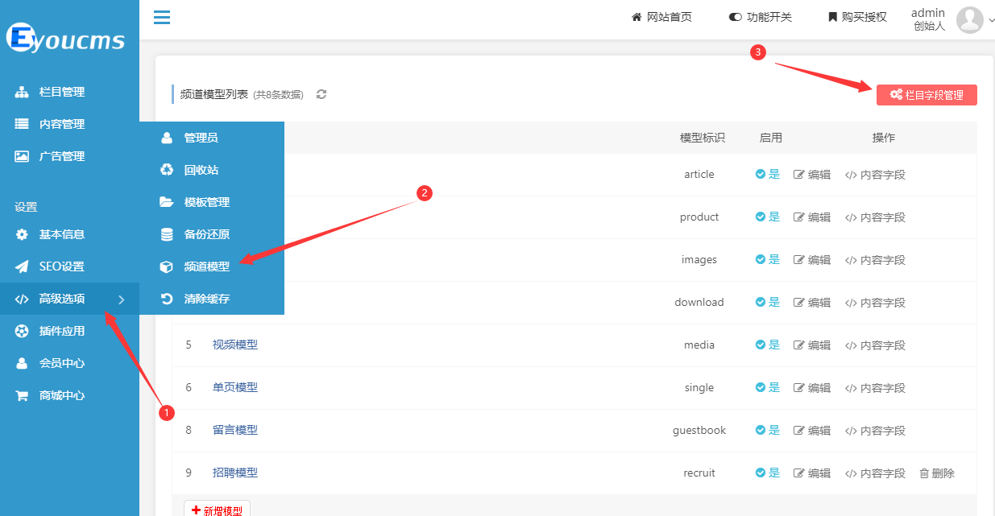Click 删除 on the 招聘模型 row
The height and width of the screenshot is (516, 995).
click(x=936, y=473)
